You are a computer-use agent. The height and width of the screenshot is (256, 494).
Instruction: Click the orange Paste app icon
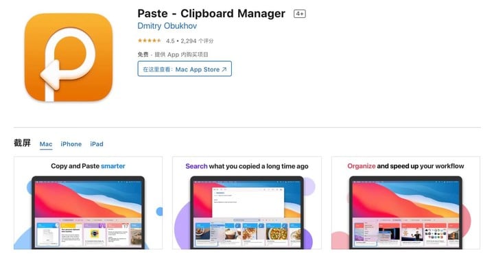(x=69, y=57)
